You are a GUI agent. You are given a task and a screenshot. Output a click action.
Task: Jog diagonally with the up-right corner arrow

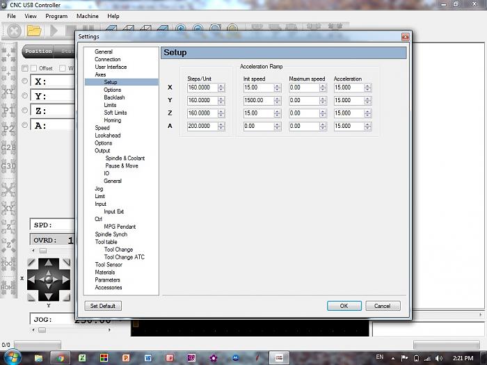pos(66,263)
